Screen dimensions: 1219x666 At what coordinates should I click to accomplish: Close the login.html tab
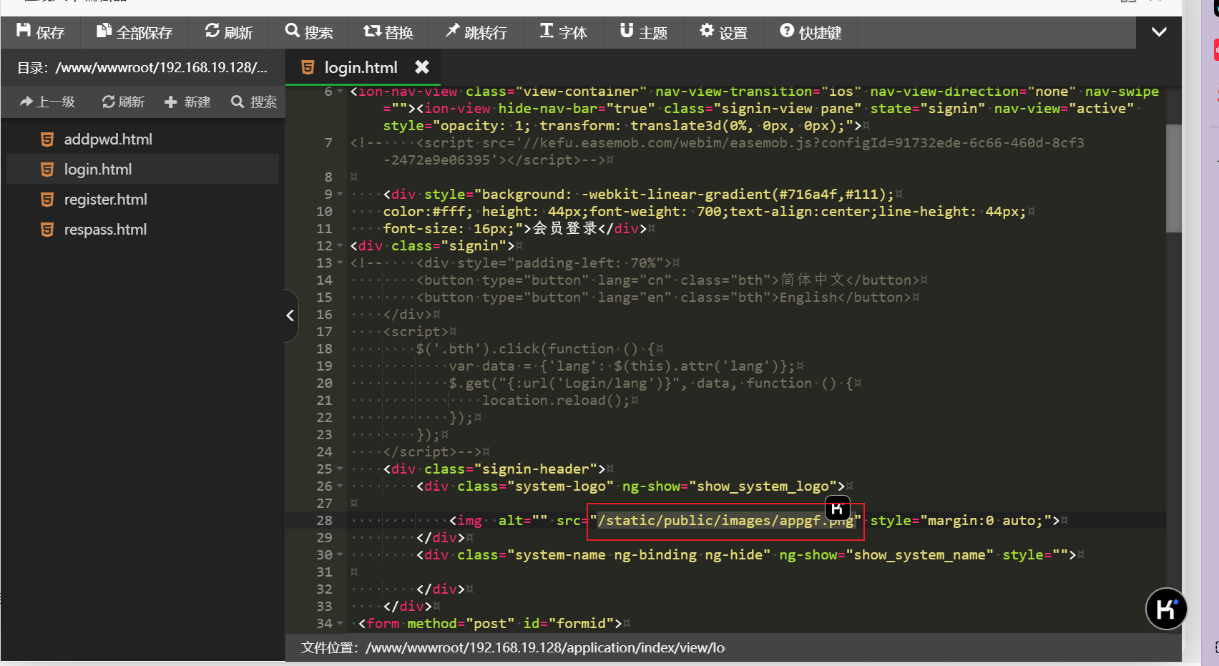(x=422, y=67)
